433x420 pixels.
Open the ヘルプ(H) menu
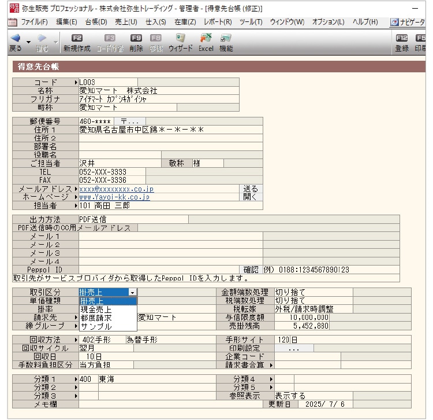coord(365,22)
